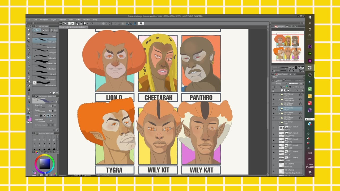Open the File menu
Screen dimensions: 340x191
tap(29, 20)
